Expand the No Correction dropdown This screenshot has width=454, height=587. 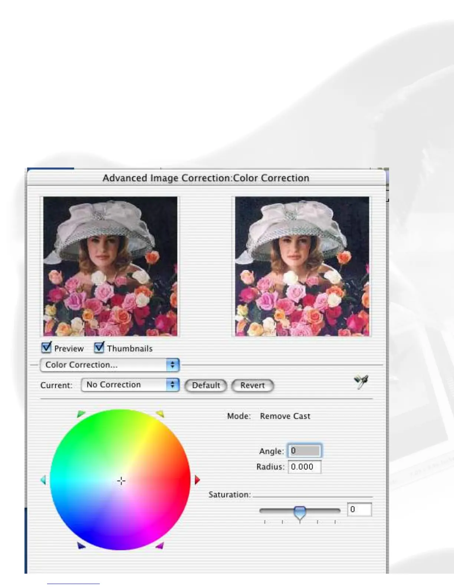click(x=130, y=385)
